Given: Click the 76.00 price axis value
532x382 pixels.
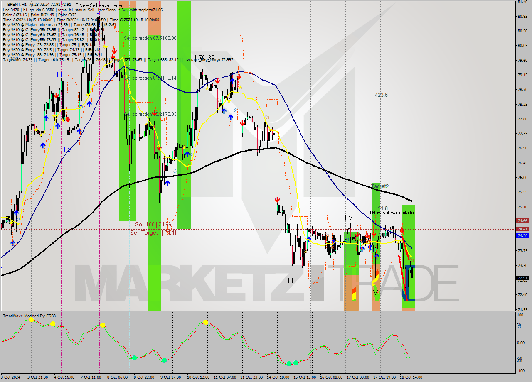Looking at the screenshot, I should click(522, 177).
